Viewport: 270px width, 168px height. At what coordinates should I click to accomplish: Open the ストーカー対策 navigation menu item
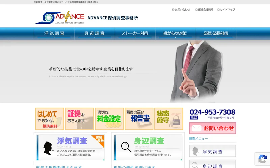point(135,33)
